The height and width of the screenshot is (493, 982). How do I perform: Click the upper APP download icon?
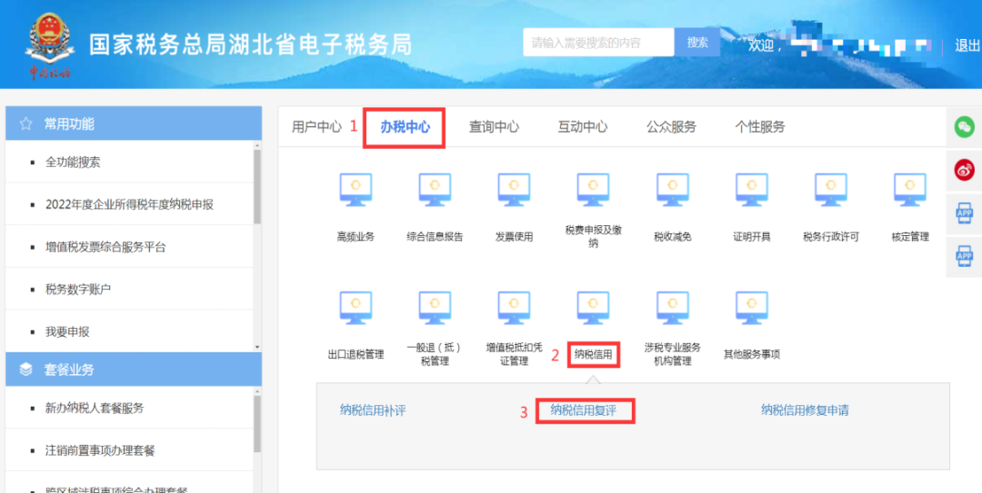965,213
